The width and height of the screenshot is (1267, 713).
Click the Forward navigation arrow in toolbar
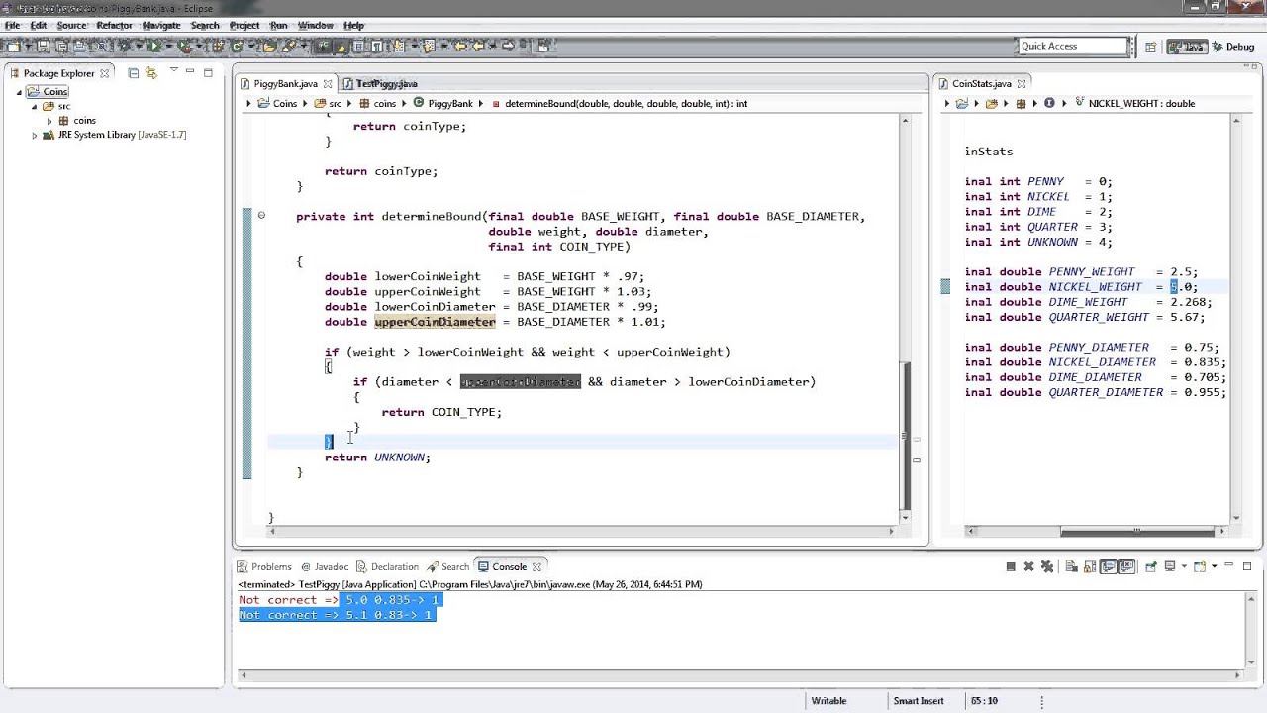click(507, 46)
